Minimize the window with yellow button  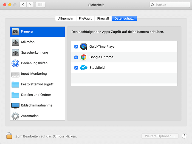[10, 5]
